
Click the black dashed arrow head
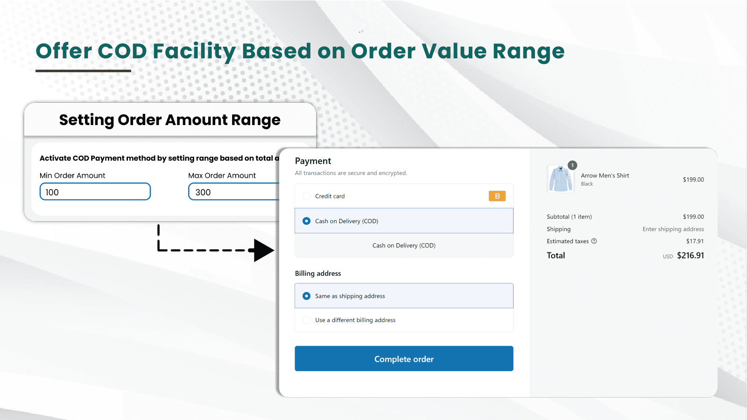[263, 250]
